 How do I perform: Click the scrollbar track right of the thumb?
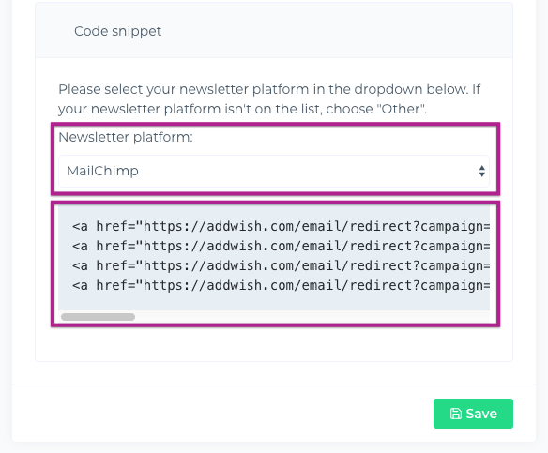[312, 317]
